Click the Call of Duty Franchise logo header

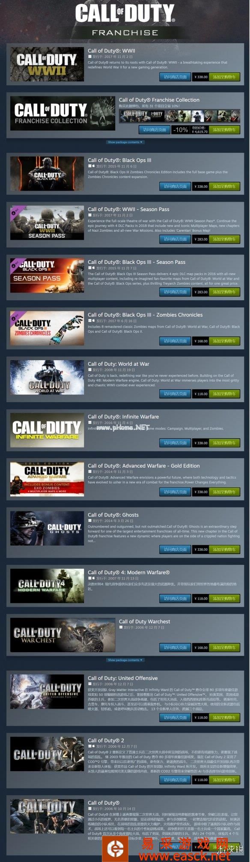[125, 20]
